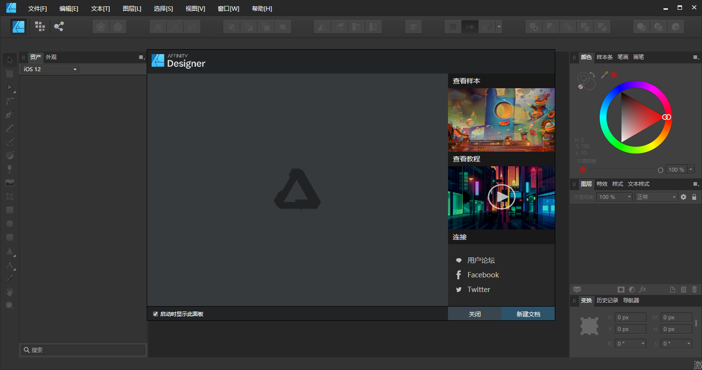Select the Triangle shape tool
The height and width of the screenshot is (370, 702).
tap(9, 252)
